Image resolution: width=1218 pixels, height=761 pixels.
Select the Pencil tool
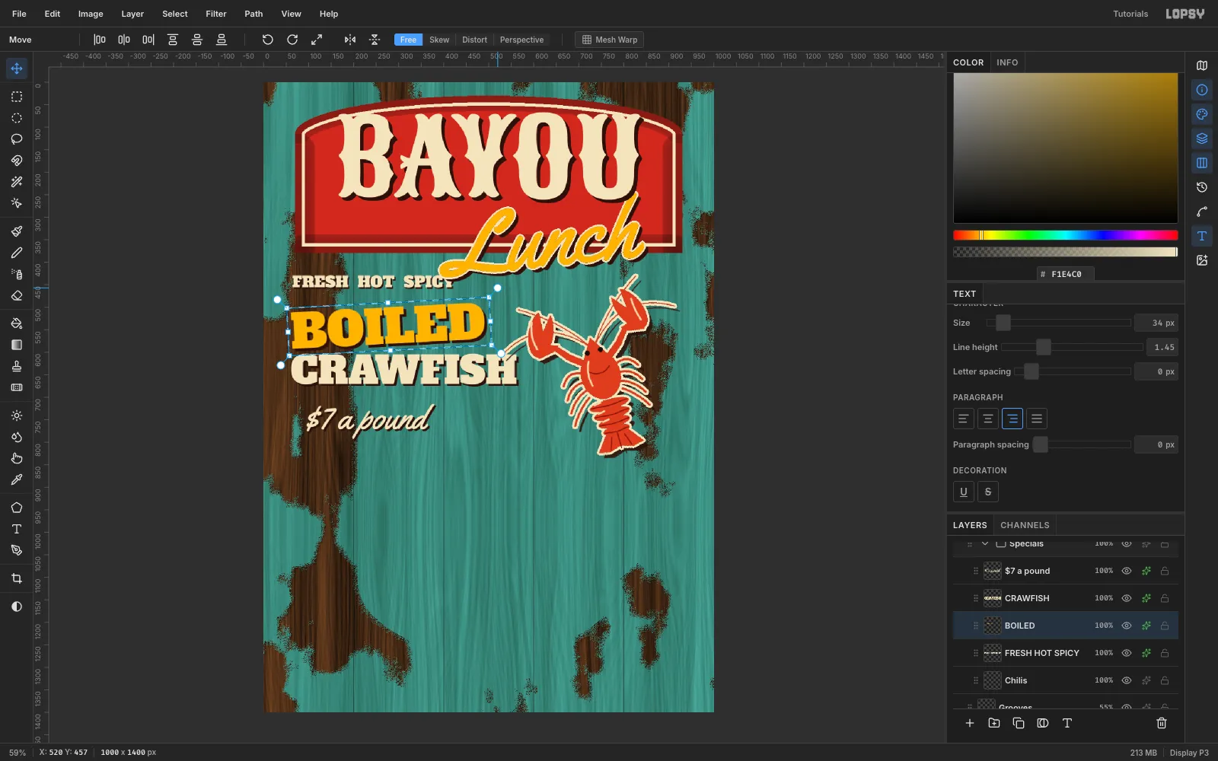[17, 253]
